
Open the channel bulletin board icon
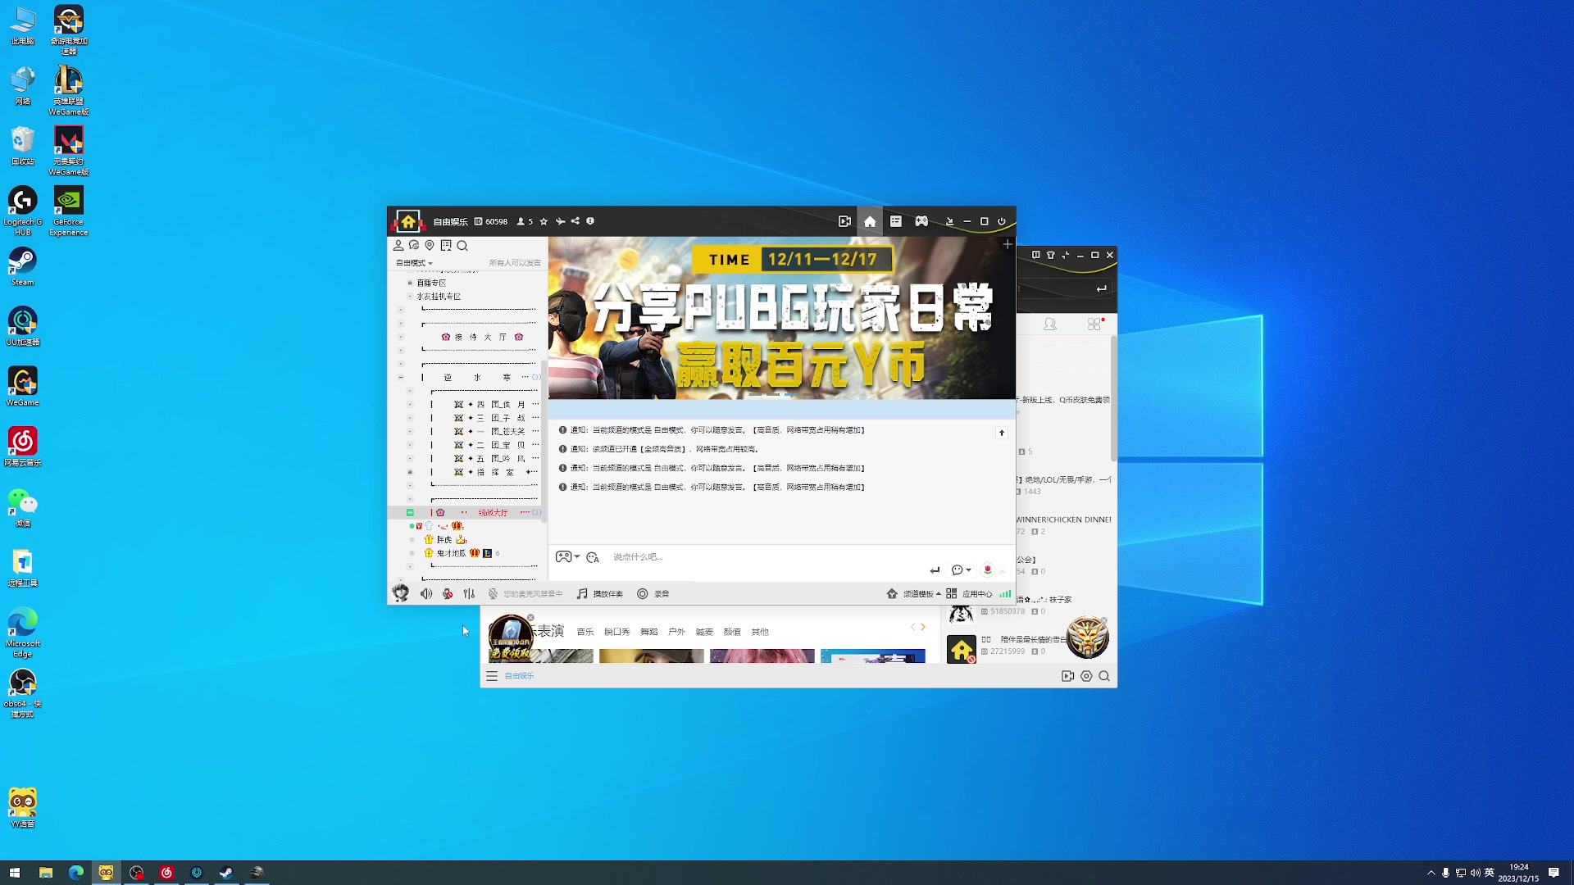446,245
